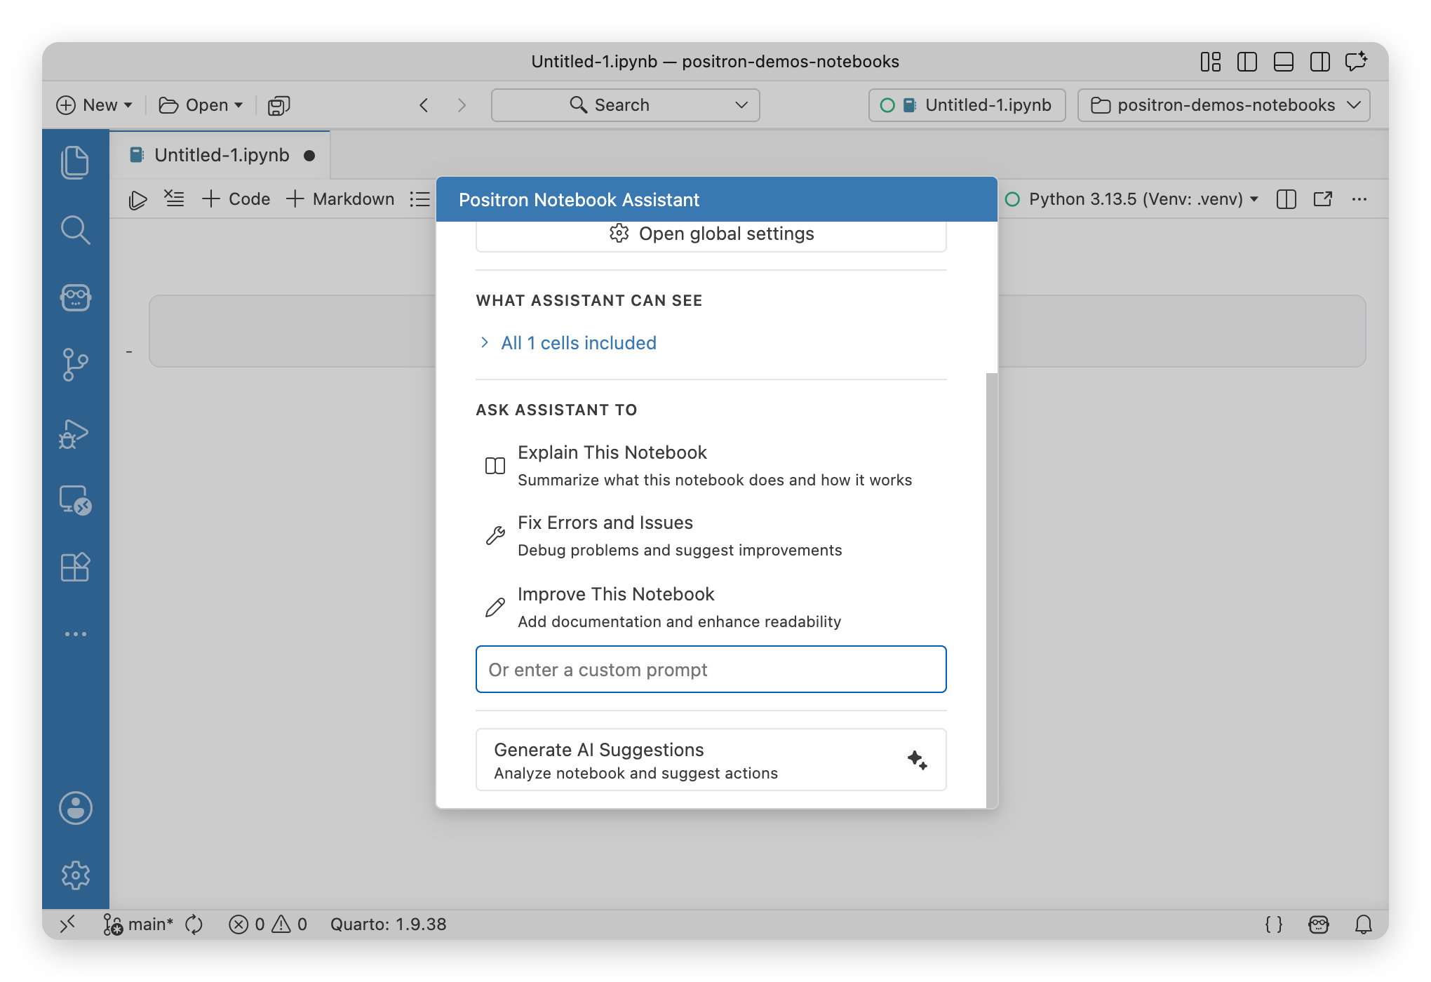This screenshot has height=982, width=1431.
Task: Add a new Code cell
Action: (x=236, y=199)
